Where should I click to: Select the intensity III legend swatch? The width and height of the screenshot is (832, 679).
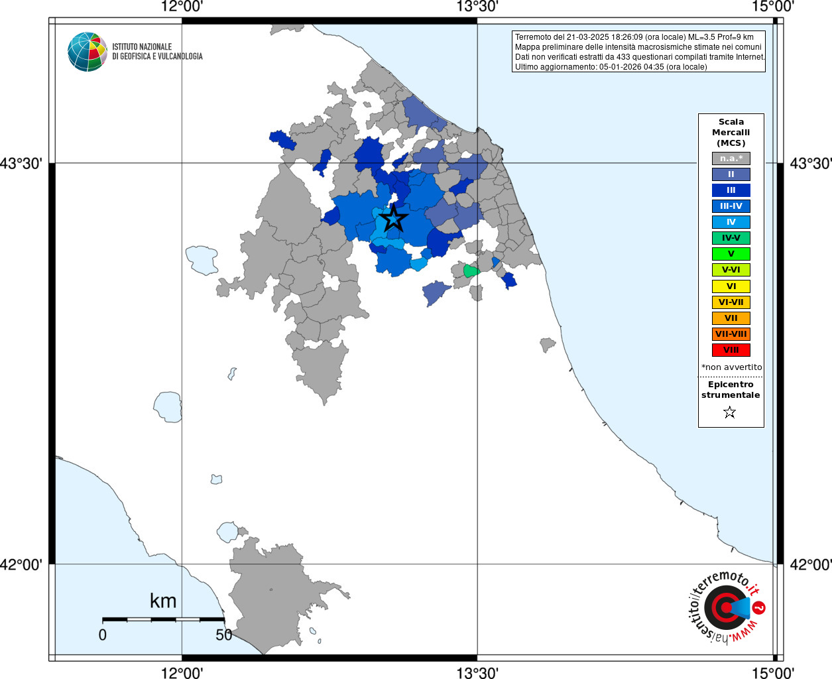click(731, 190)
